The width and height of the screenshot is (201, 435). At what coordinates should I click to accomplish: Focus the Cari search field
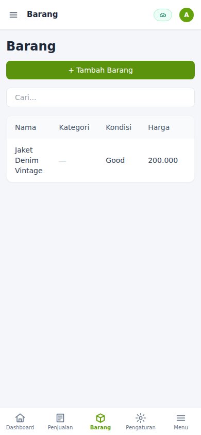(x=100, y=97)
